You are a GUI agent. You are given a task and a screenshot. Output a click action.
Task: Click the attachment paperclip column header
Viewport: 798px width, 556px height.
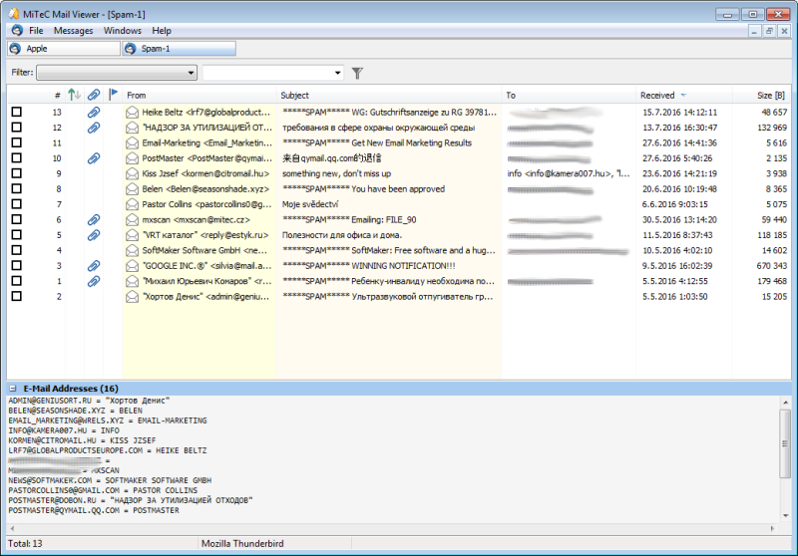(x=94, y=95)
